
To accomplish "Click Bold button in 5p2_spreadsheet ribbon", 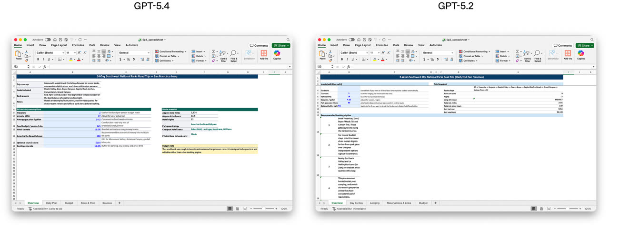I will pos(342,60).
